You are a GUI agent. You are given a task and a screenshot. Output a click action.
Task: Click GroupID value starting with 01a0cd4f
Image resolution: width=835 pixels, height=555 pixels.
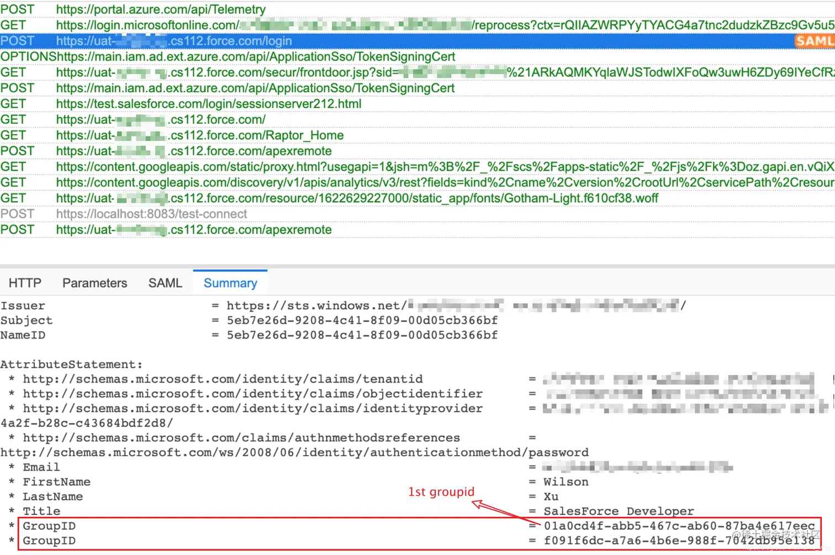point(679,526)
